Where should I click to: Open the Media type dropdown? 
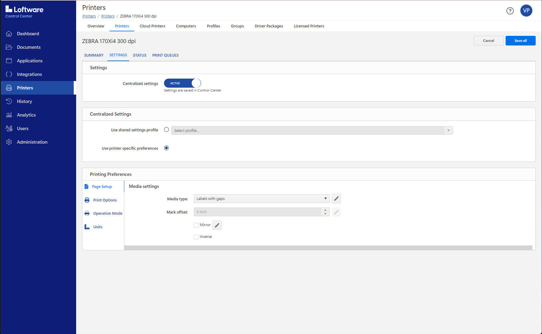coord(261,199)
